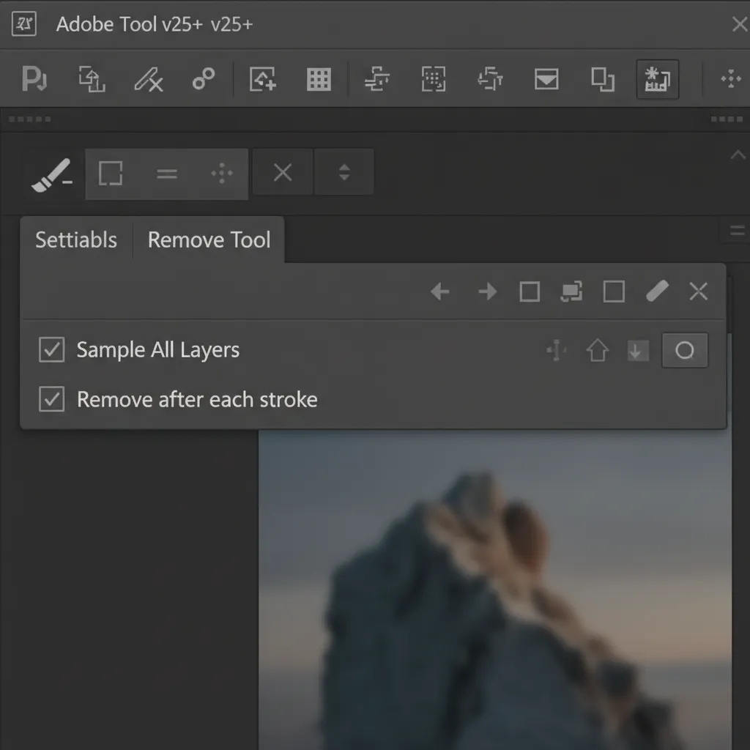Click the blurred rock image on canvas

coord(494,590)
